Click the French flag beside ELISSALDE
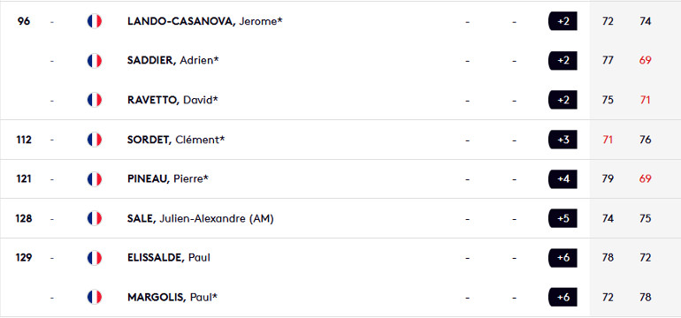Image resolution: width=681 pixels, height=318 pixels. (95, 258)
